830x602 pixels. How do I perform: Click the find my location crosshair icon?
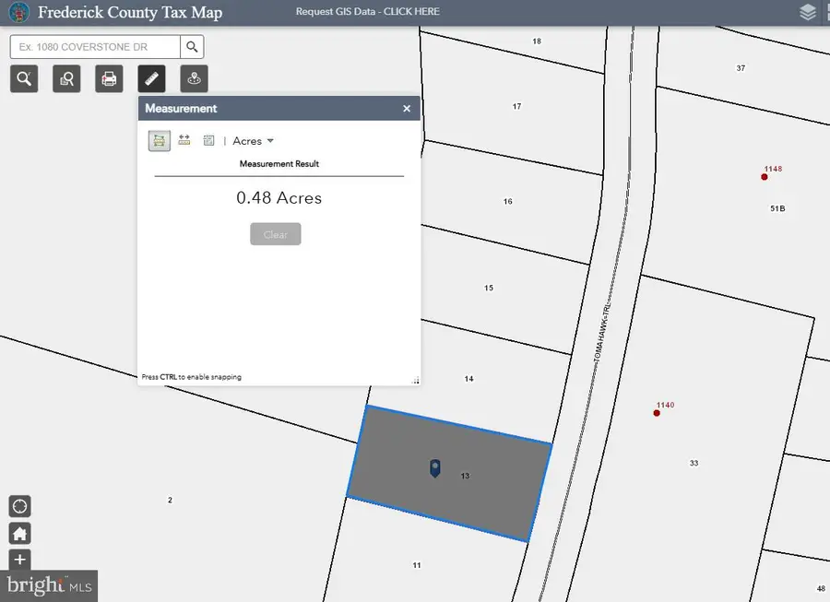(x=19, y=505)
